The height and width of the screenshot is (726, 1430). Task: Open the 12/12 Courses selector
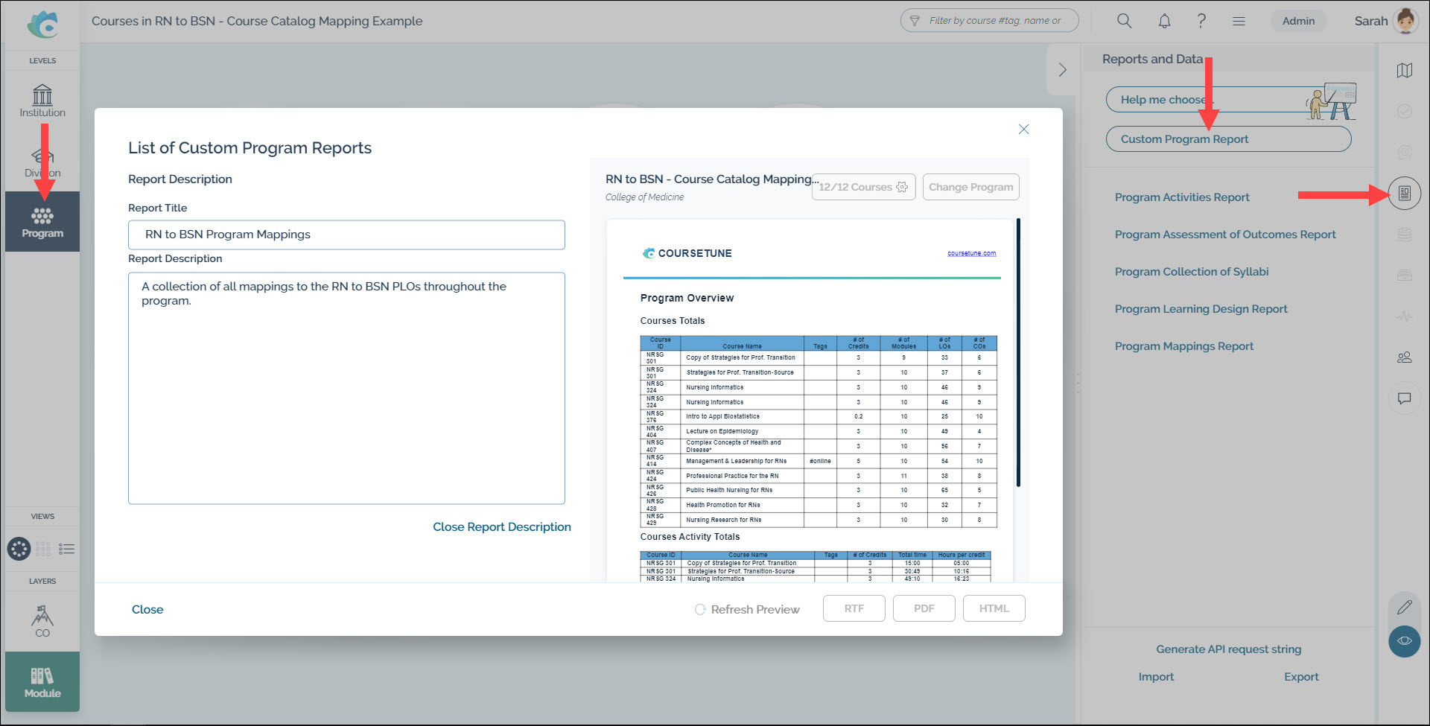863,187
